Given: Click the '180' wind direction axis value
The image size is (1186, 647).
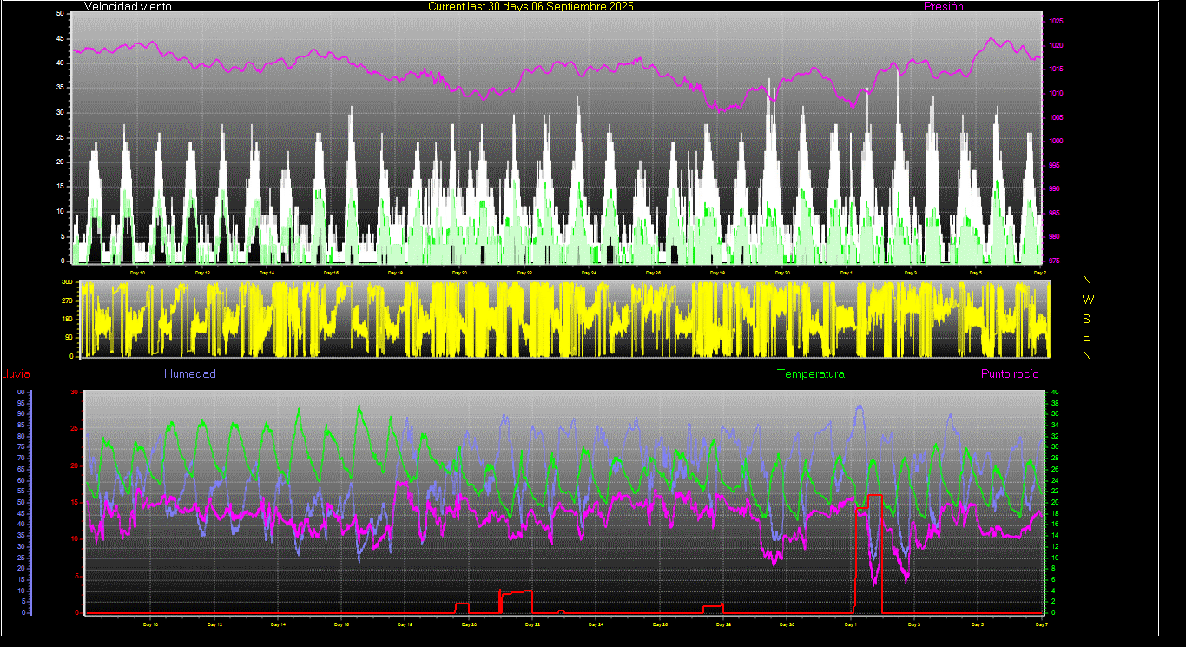Looking at the screenshot, I should pyautogui.click(x=66, y=319).
